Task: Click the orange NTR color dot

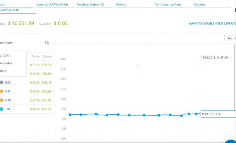Action: click(1, 100)
